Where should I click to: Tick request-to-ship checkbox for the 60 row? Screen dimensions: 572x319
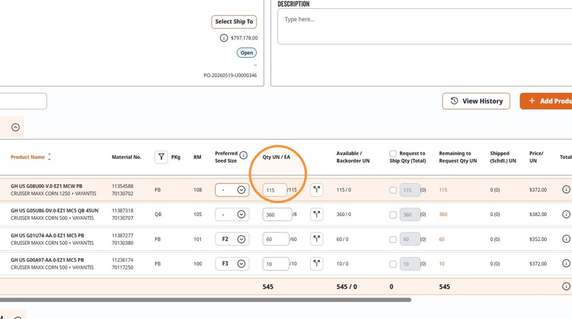point(393,240)
